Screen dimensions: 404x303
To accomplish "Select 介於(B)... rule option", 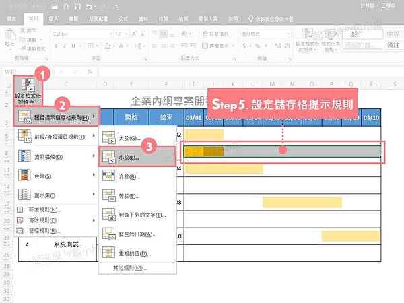I will [x=137, y=176].
